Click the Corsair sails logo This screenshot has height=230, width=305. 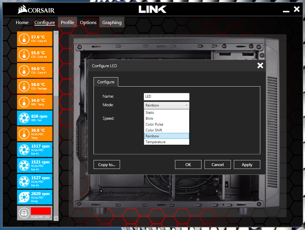point(22,9)
